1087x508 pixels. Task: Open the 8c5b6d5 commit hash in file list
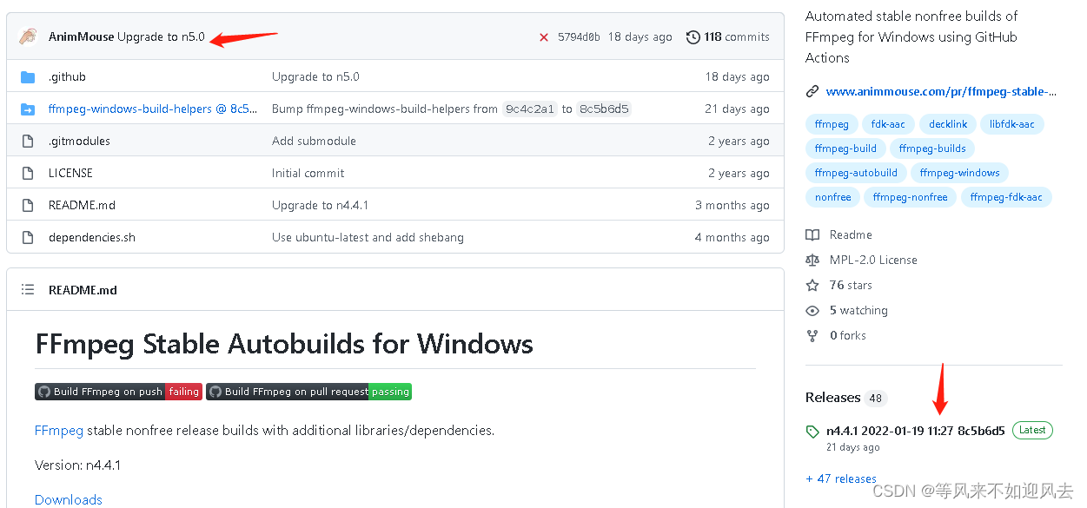pyautogui.click(x=605, y=109)
